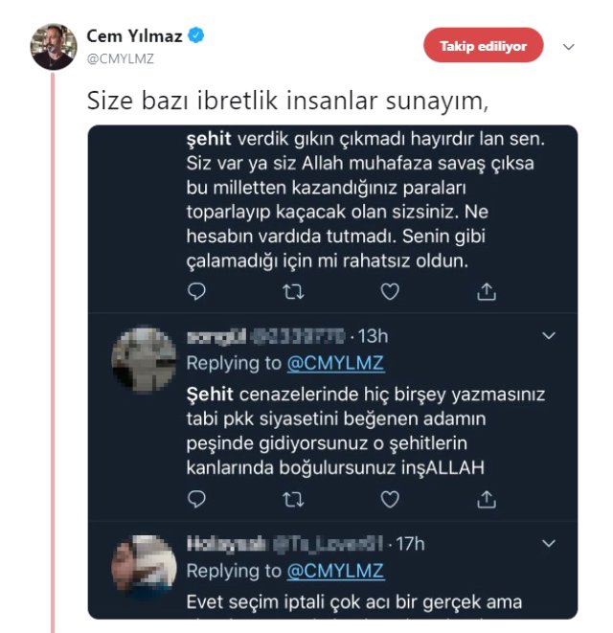This screenshot has width=613, height=633.
Task: Share the Şehit cenazelerinde tweet
Action: pyautogui.click(x=487, y=499)
